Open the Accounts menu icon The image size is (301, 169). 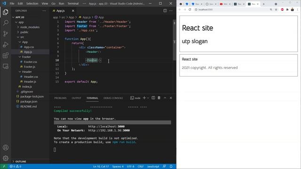tap(6, 147)
